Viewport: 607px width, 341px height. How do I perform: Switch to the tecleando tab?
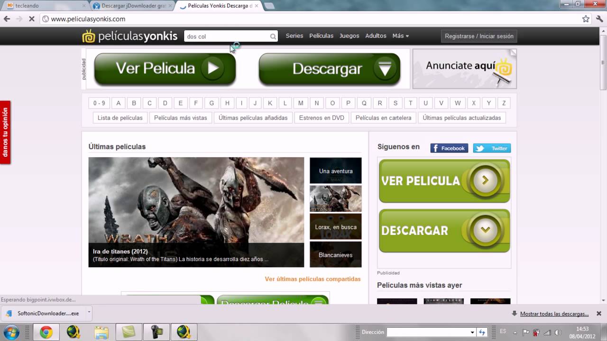(x=45, y=6)
